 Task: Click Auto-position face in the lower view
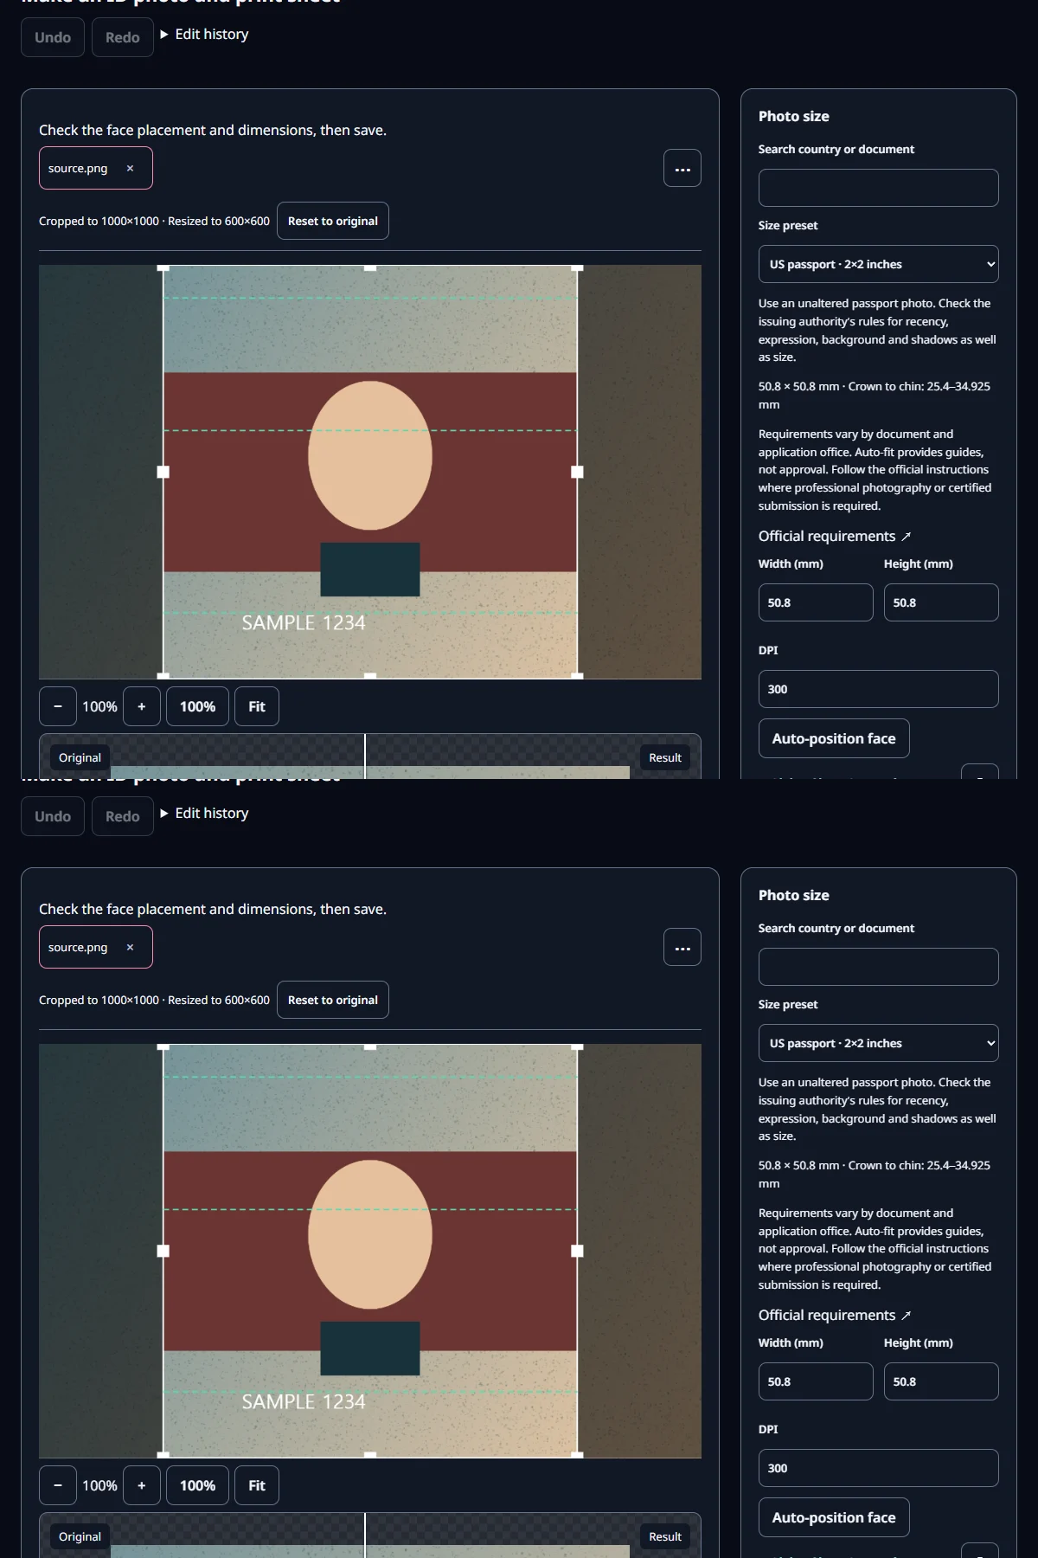point(834,1517)
